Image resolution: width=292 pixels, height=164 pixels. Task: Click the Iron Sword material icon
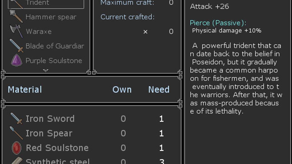pos(16,119)
